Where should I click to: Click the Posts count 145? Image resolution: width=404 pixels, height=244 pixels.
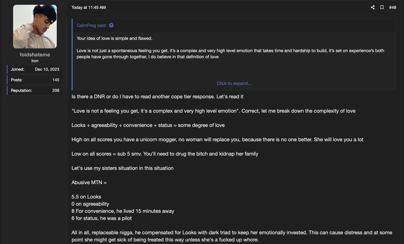[x=56, y=80]
